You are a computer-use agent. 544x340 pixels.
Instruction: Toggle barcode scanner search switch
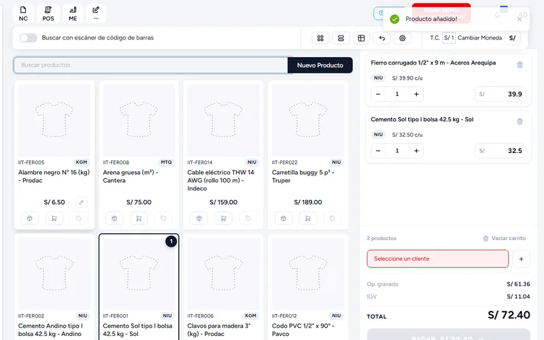(29, 38)
